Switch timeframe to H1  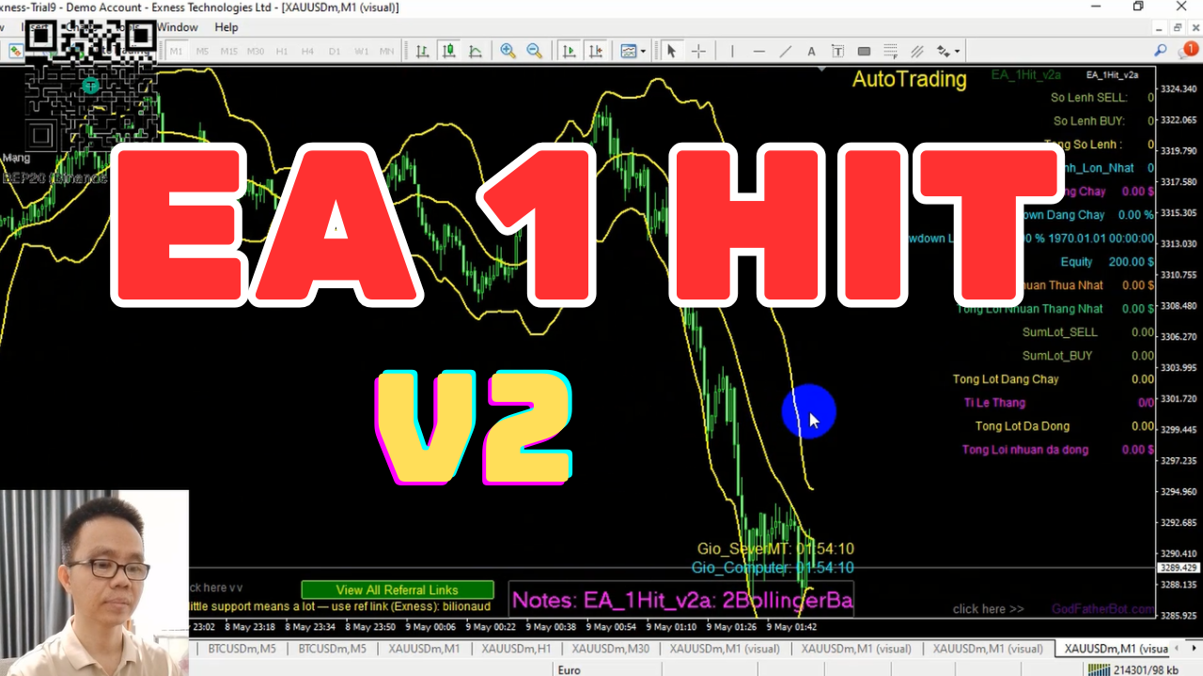tap(281, 51)
